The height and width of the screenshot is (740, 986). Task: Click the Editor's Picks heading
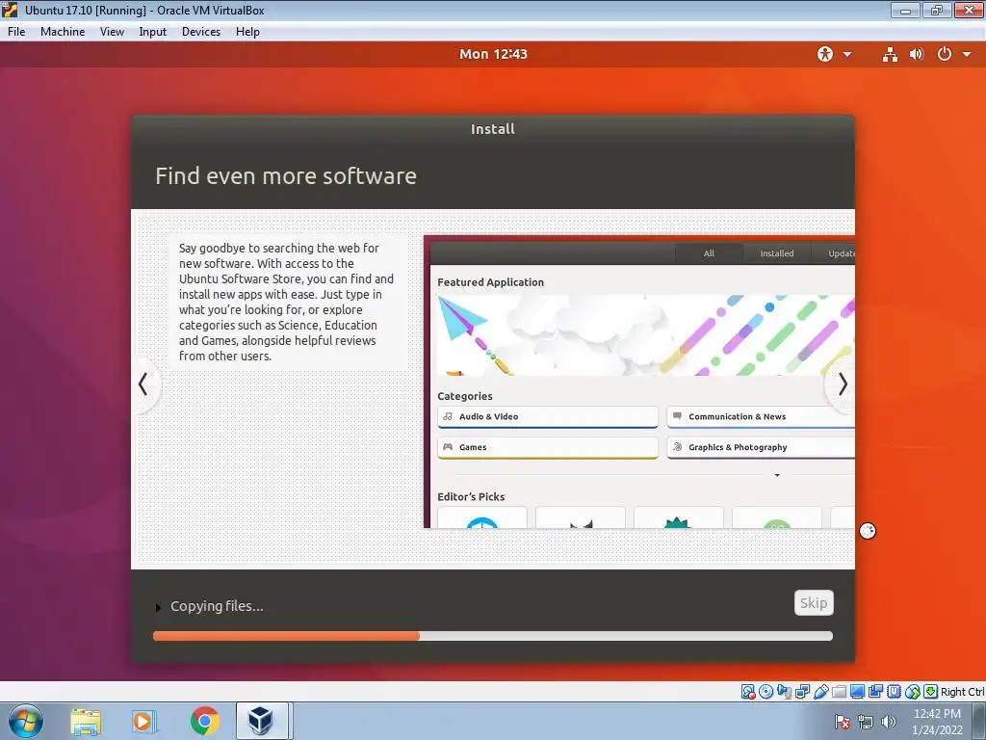[x=471, y=496]
